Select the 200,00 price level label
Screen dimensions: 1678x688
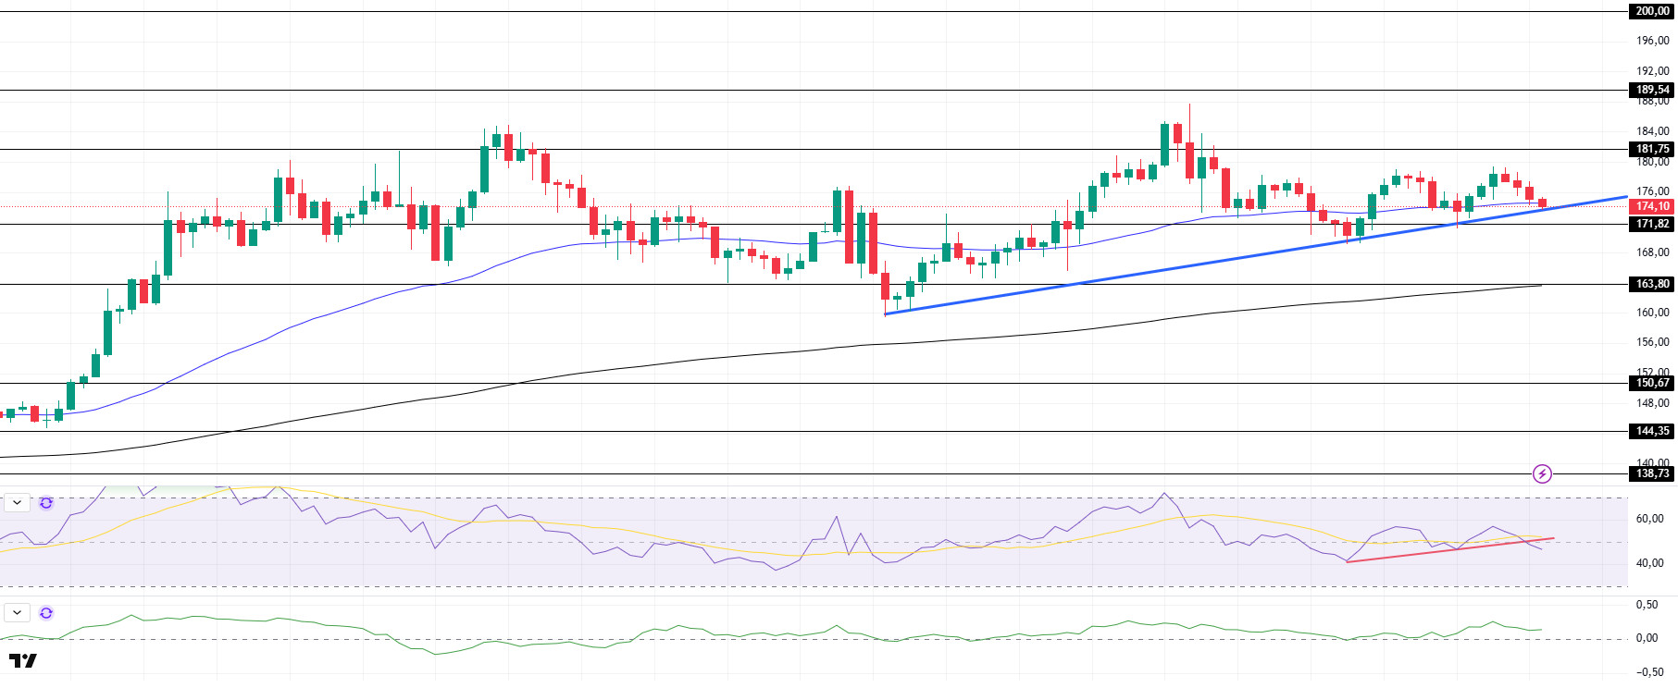1652,11
